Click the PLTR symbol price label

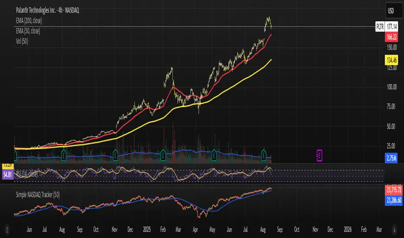[380, 27]
